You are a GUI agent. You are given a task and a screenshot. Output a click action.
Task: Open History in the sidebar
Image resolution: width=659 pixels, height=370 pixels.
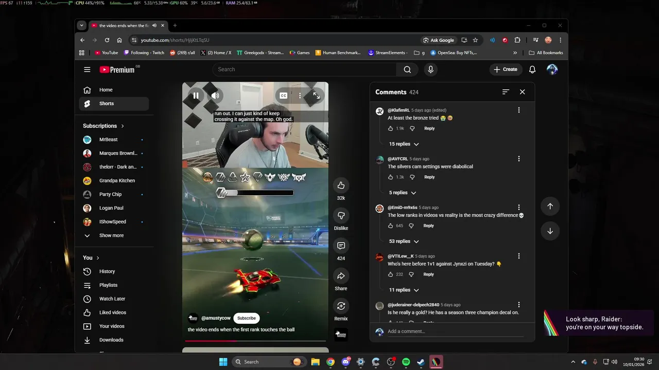[114, 271]
